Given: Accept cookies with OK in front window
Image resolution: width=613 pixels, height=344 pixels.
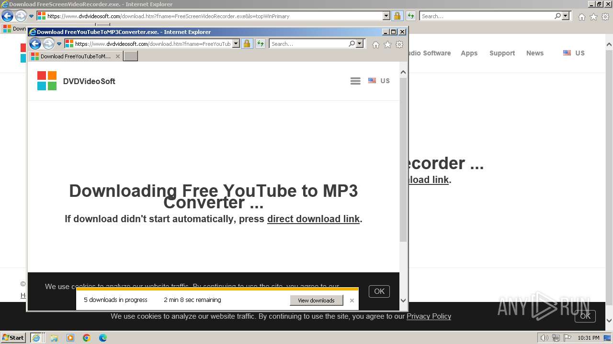Looking at the screenshot, I should 379,291.
